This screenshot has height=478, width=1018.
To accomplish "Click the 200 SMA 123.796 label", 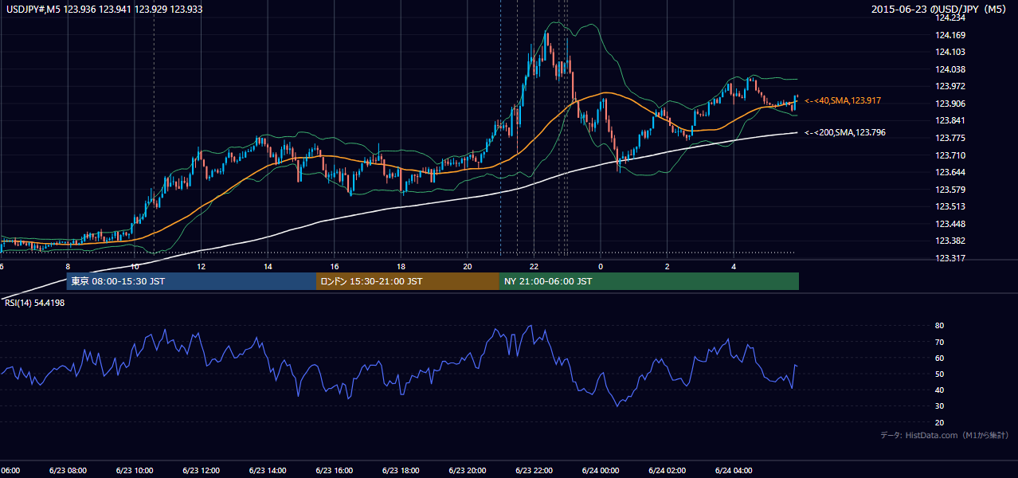I will point(845,132).
